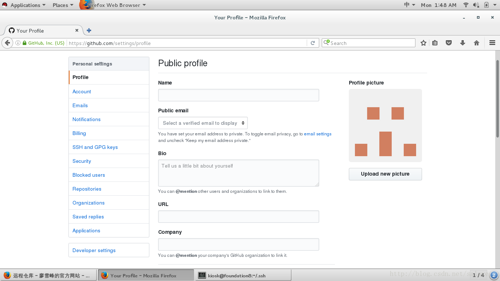Image resolution: width=500 pixels, height=281 pixels.
Task: Select the Your Profile browser tab
Action: [x=44, y=30]
